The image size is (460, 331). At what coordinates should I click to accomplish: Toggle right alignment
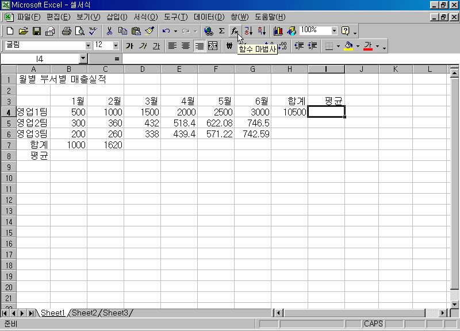pyautogui.click(x=199, y=46)
